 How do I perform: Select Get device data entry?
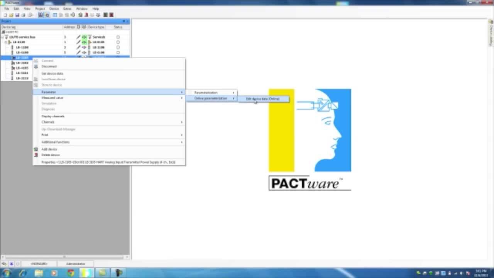[109, 73]
